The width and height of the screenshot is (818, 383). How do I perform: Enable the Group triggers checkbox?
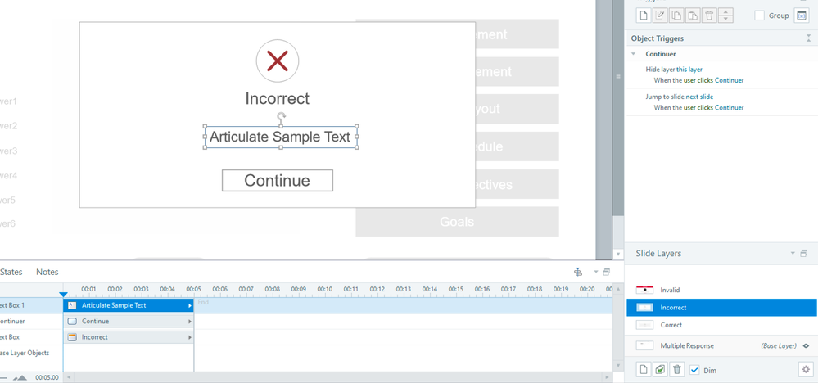pyautogui.click(x=760, y=16)
